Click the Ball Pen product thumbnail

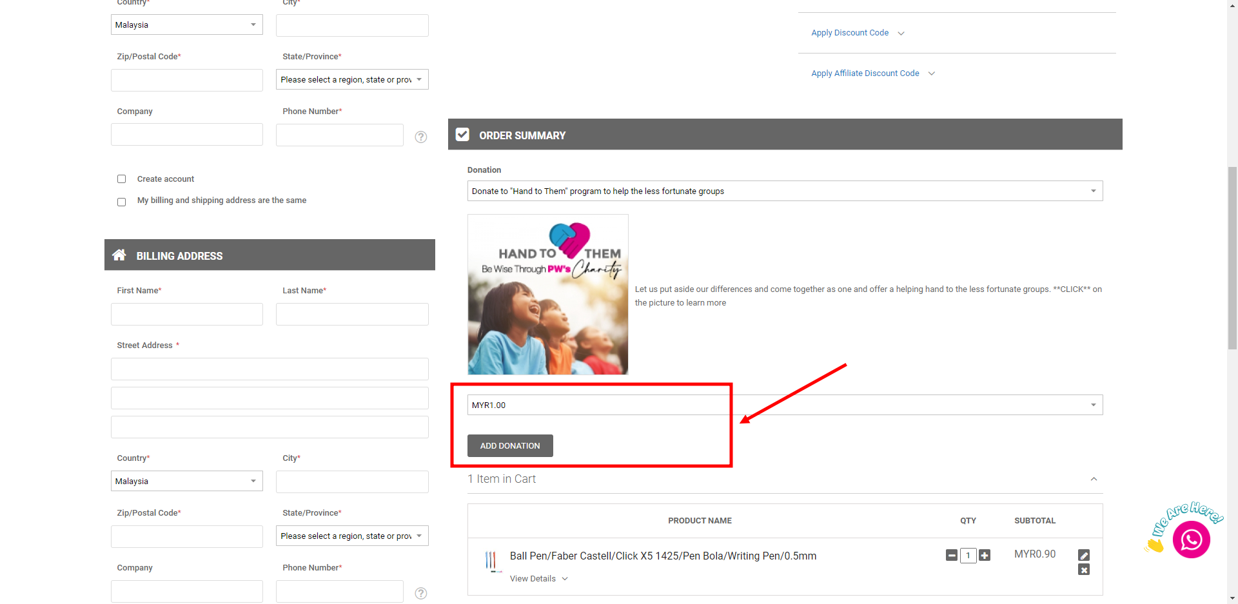[x=492, y=561]
